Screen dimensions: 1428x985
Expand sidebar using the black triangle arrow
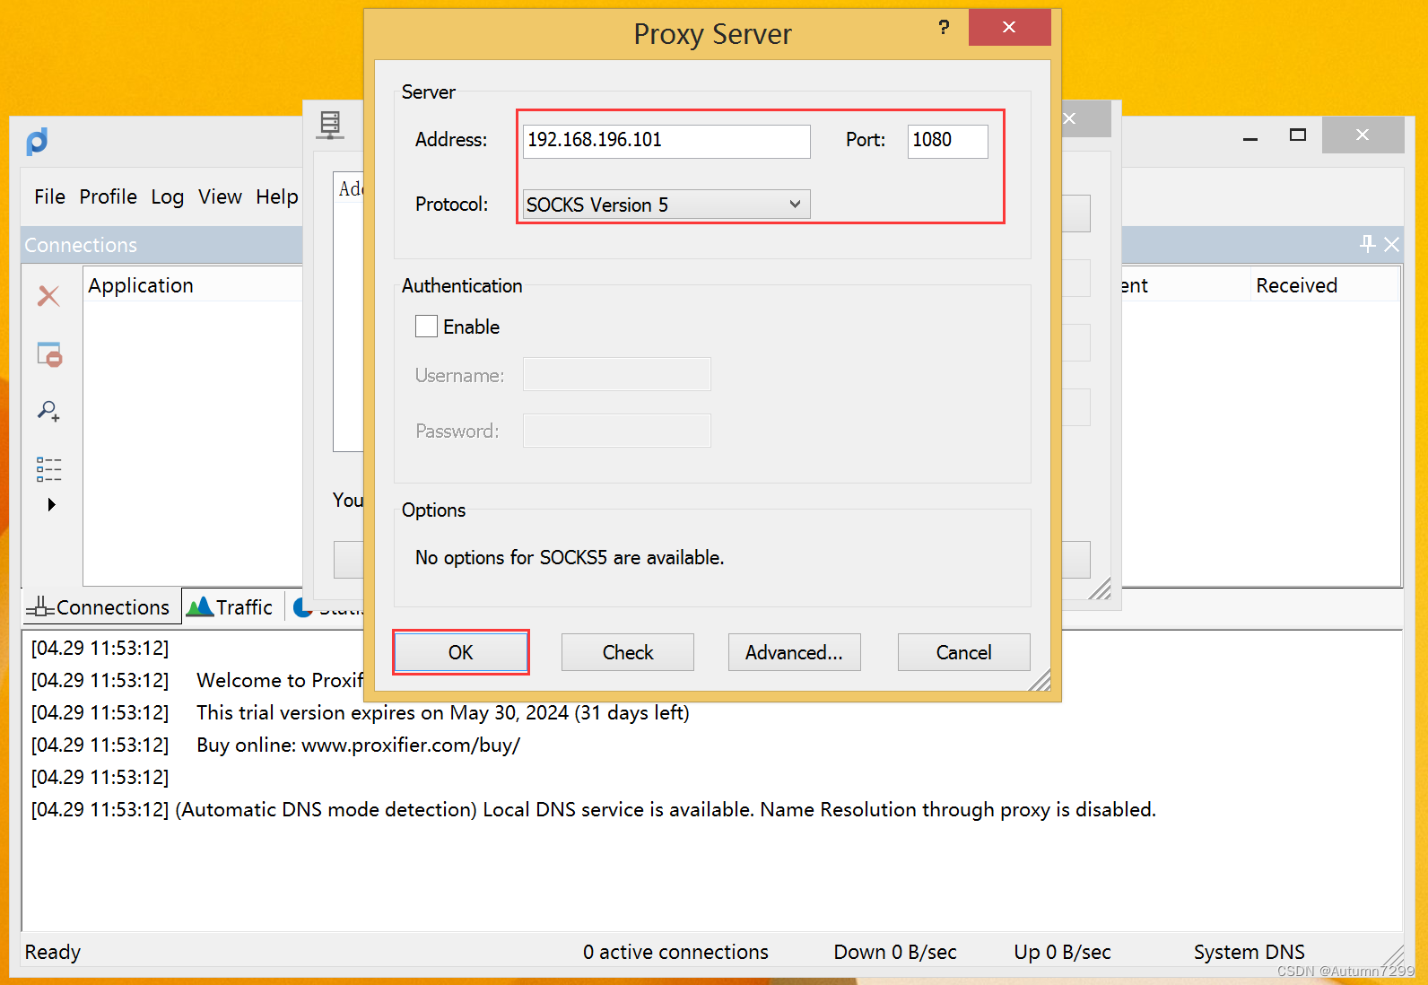click(x=51, y=504)
